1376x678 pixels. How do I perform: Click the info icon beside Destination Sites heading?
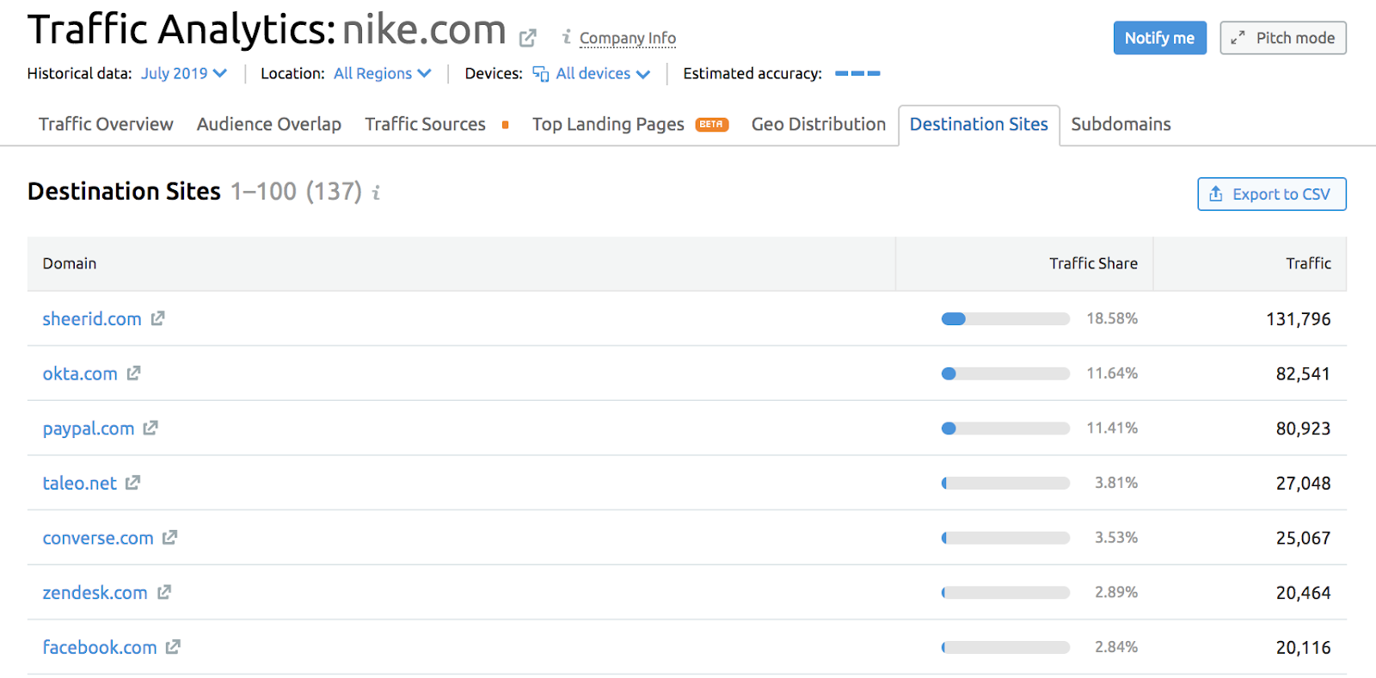[376, 193]
